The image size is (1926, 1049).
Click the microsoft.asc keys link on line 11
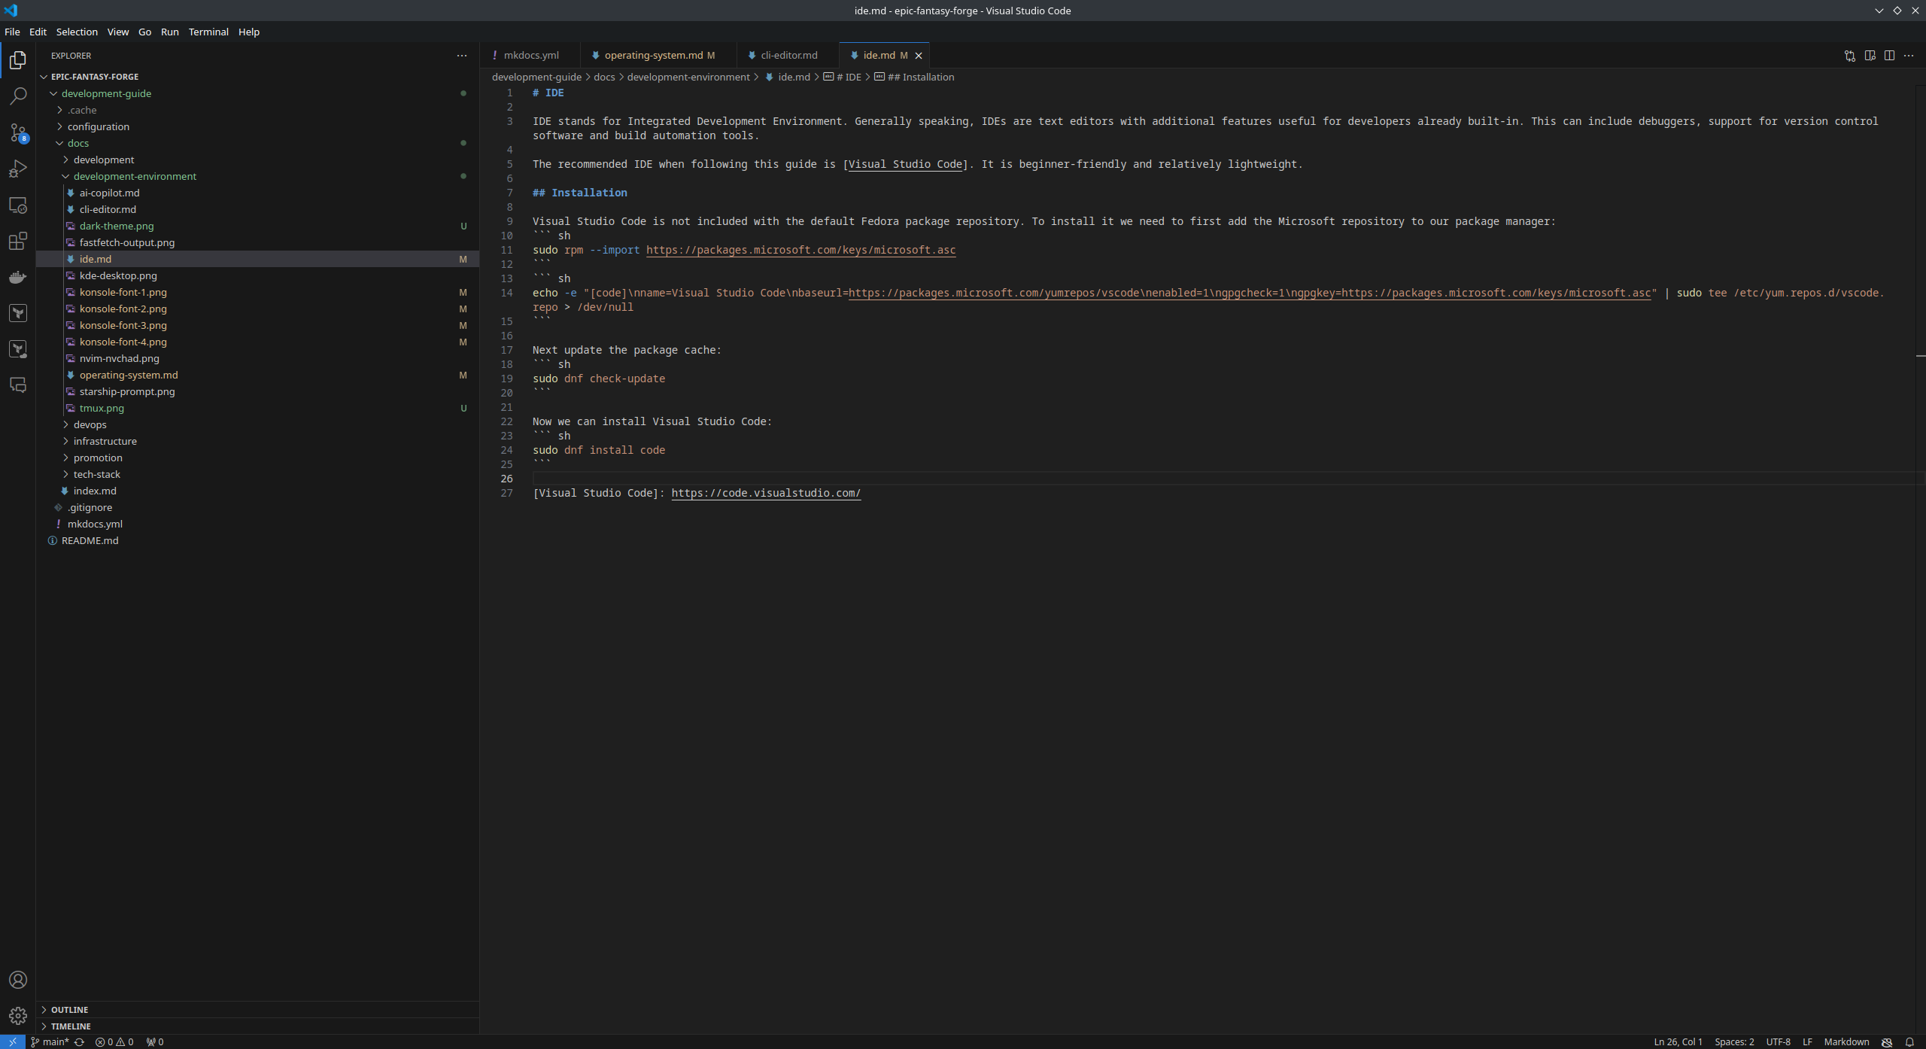[x=800, y=250]
